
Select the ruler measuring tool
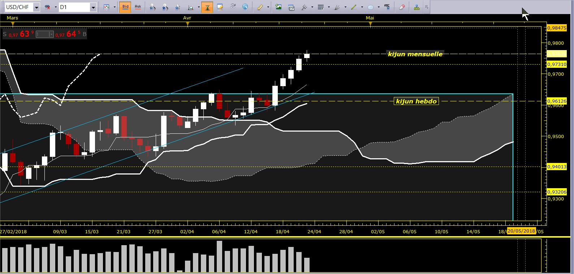tap(260, 7)
